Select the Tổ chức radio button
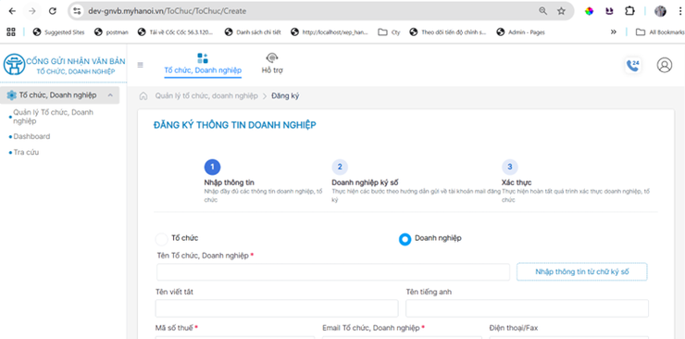 [x=162, y=239]
